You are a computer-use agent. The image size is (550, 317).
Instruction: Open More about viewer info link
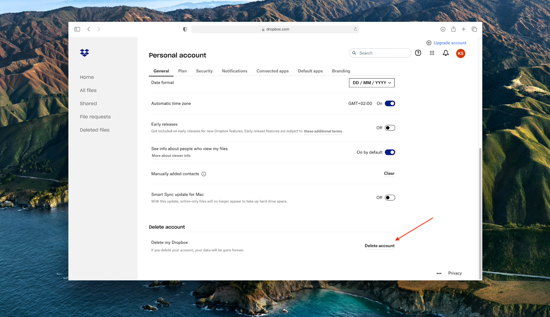[171, 156]
